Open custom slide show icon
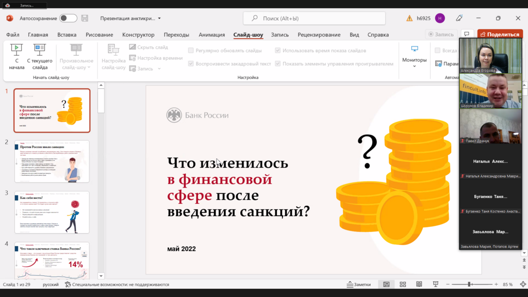This screenshot has height=297, width=528. point(76,49)
